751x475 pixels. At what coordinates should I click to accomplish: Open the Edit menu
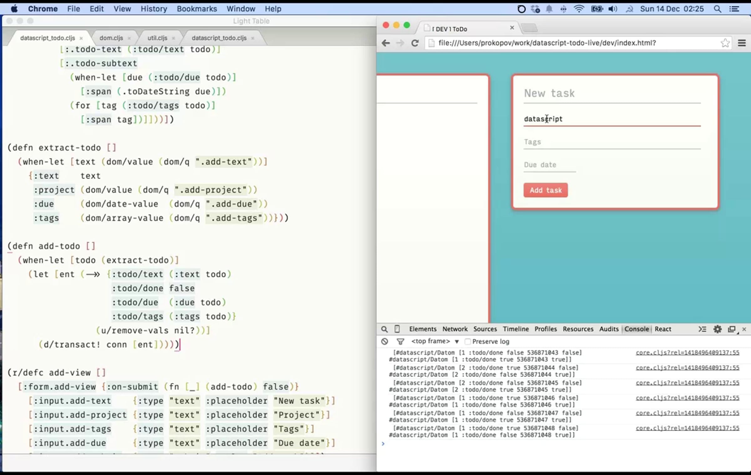point(97,9)
